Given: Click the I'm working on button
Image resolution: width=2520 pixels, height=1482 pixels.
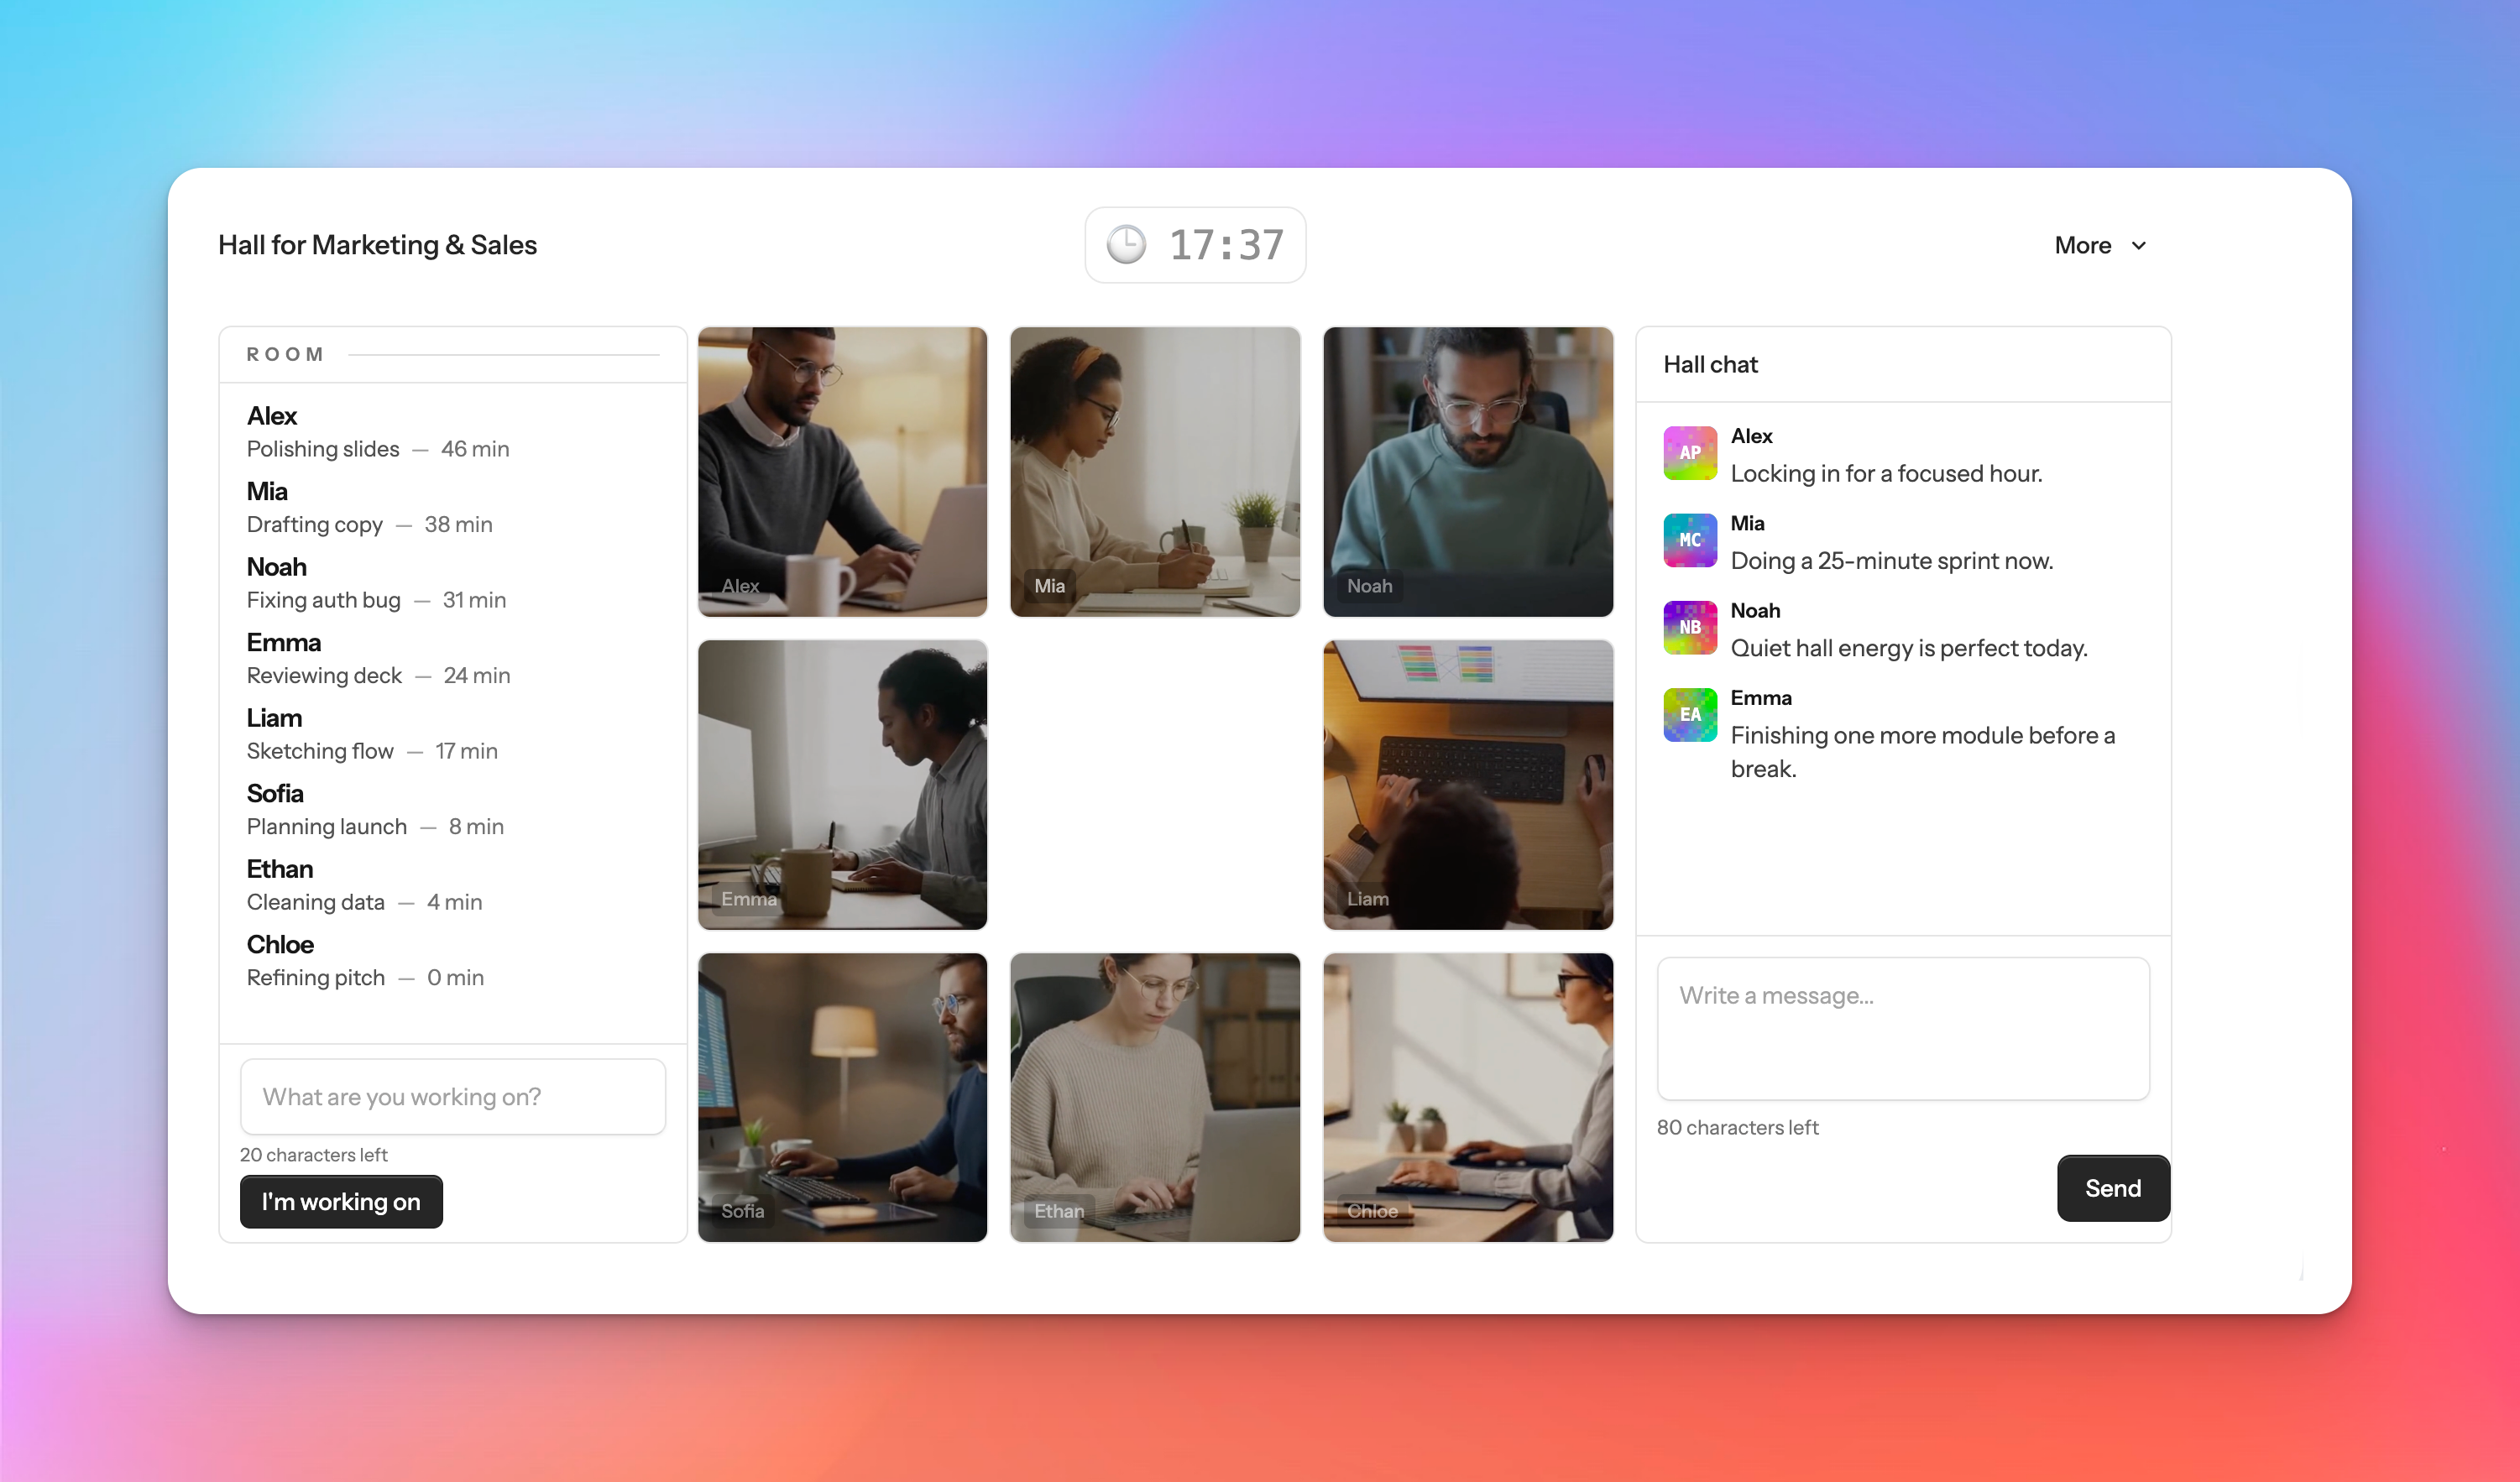Looking at the screenshot, I should click(341, 1201).
